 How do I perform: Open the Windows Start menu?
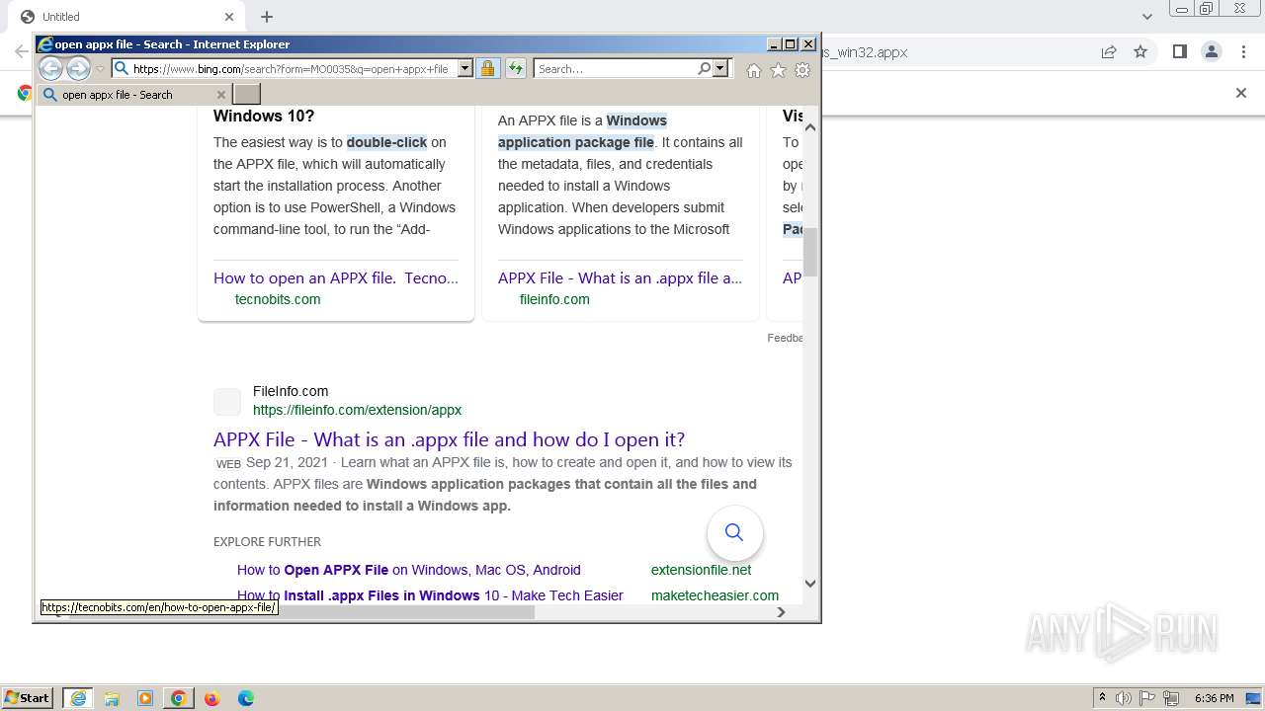pos(28,698)
